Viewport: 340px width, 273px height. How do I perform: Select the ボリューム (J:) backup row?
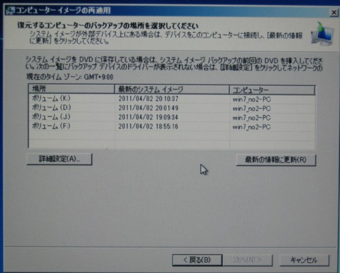[x=172, y=117]
